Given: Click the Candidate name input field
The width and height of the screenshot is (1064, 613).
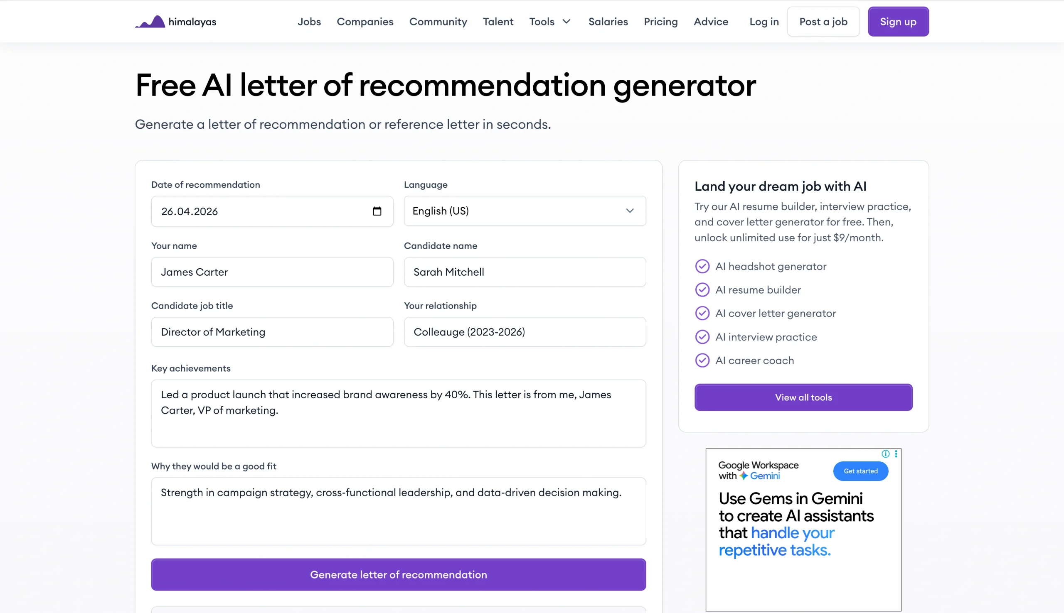Looking at the screenshot, I should pos(525,272).
